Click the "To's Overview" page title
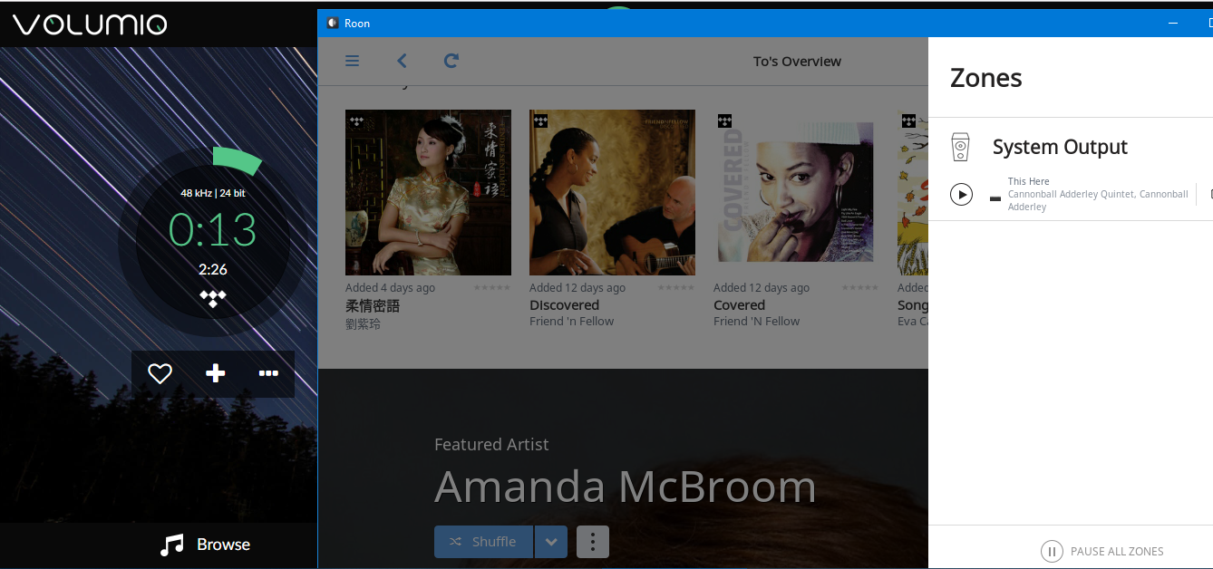The image size is (1213, 569). (x=797, y=62)
